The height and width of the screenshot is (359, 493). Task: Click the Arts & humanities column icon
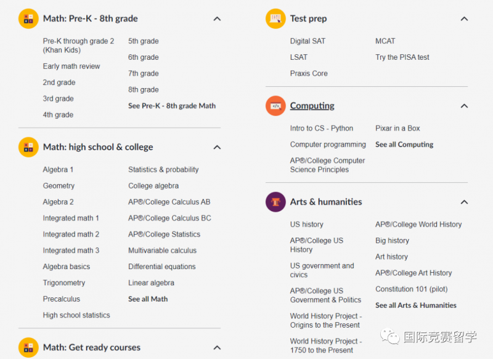coord(275,202)
